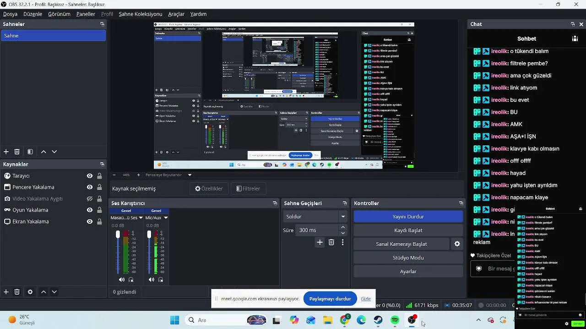
Task: Open the Mic/Aux channel dropdown arrow
Action: [166, 218]
